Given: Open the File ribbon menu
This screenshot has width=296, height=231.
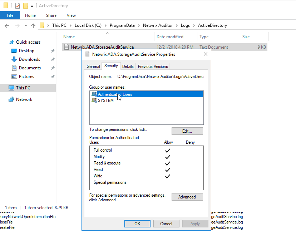Looking at the screenshot, I should [10, 15].
